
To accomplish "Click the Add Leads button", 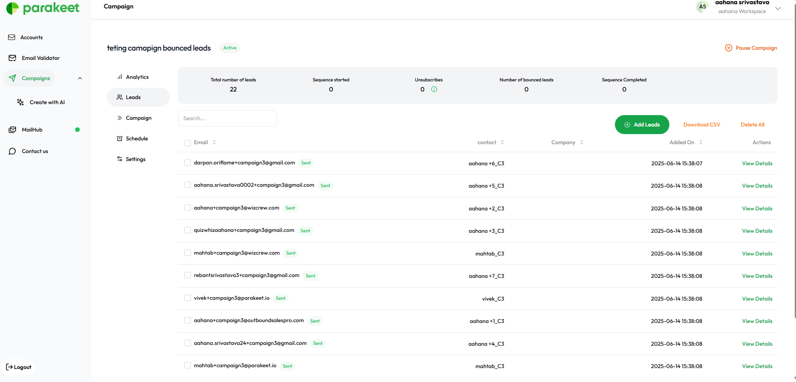I will click(642, 125).
